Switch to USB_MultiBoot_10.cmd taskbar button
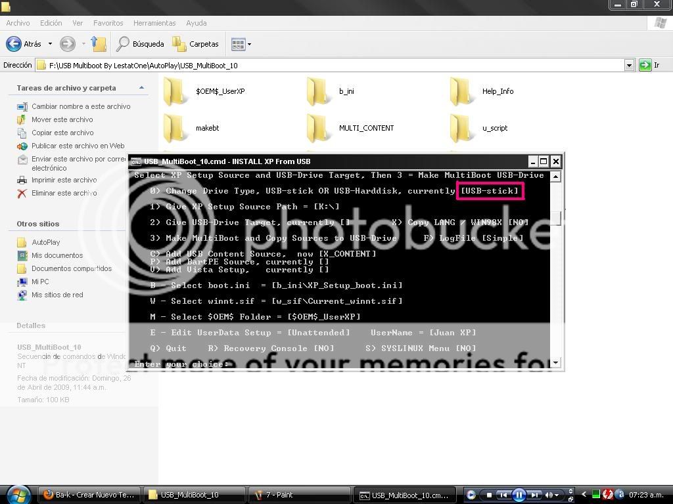Image resolution: width=673 pixels, height=504 pixels. click(404, 495)
